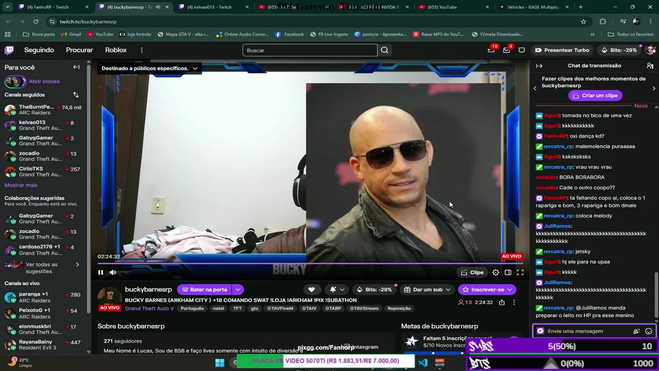659x371 pixels.
Task: Click the GTAVFiveM tag
Action: click(x=280, y=309)
